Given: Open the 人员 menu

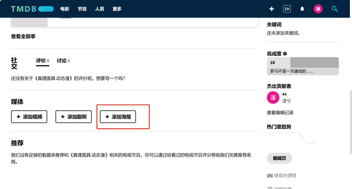Looking at the screenshot, I should [100, 9].
